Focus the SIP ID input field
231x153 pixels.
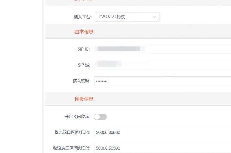coord(162,49)
